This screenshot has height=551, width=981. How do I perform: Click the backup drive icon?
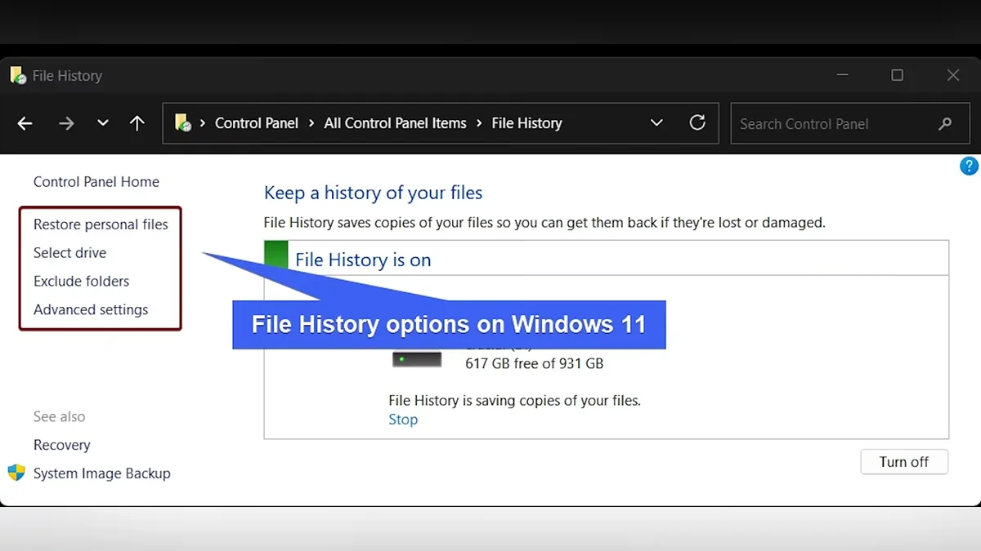click(x=417, y=359)
